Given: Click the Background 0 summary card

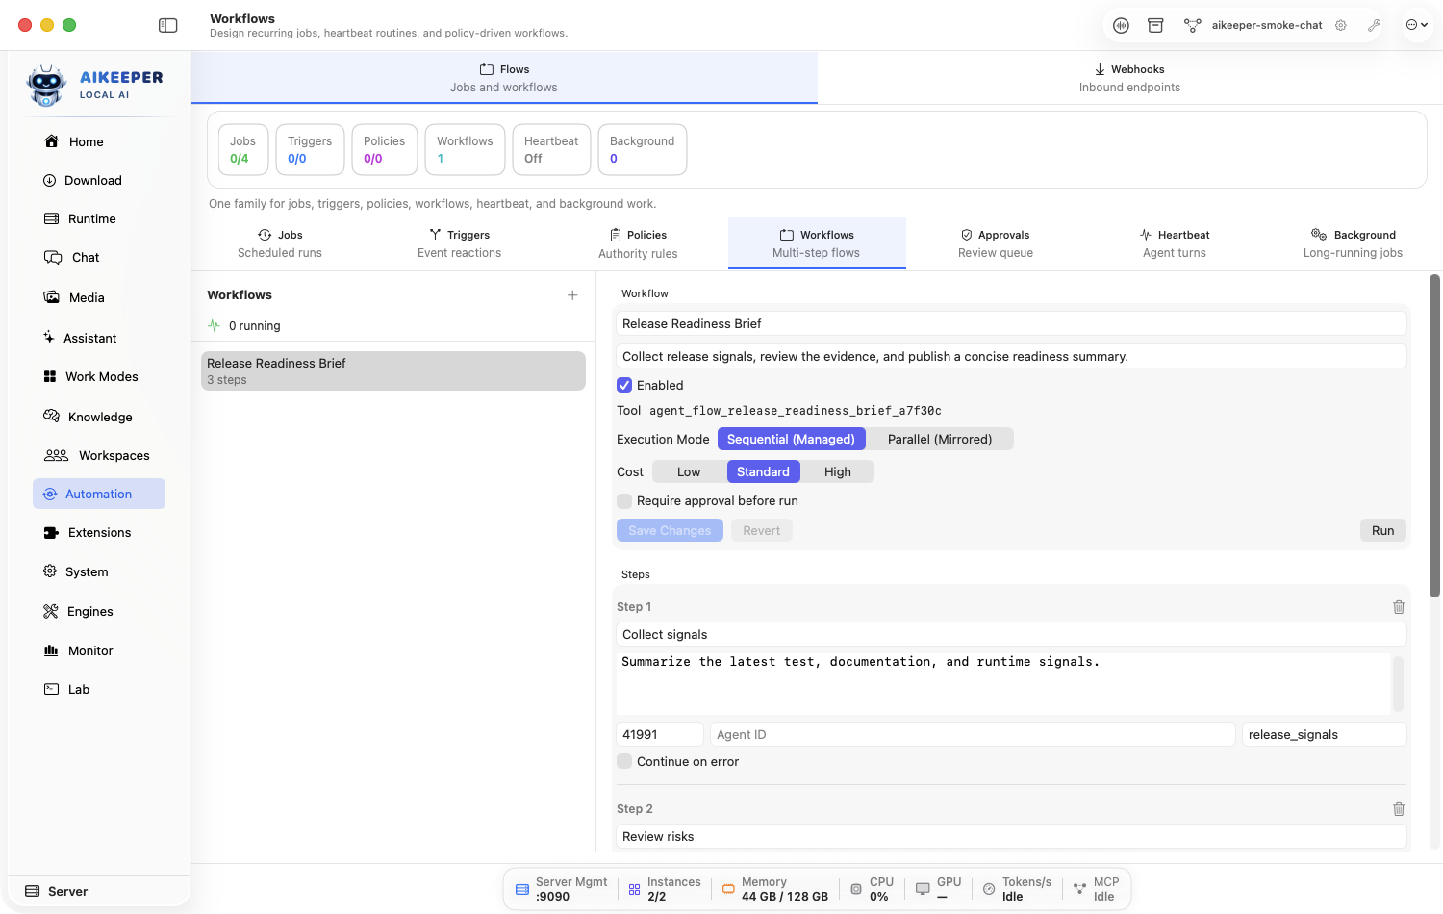Looking at the screenshot, I should [x=642, y=149].
